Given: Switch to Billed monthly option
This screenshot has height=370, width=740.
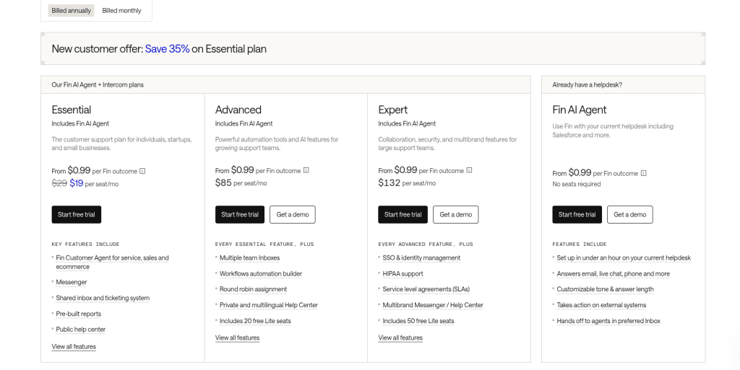Looking at the screenshot, I should point(121,10).
